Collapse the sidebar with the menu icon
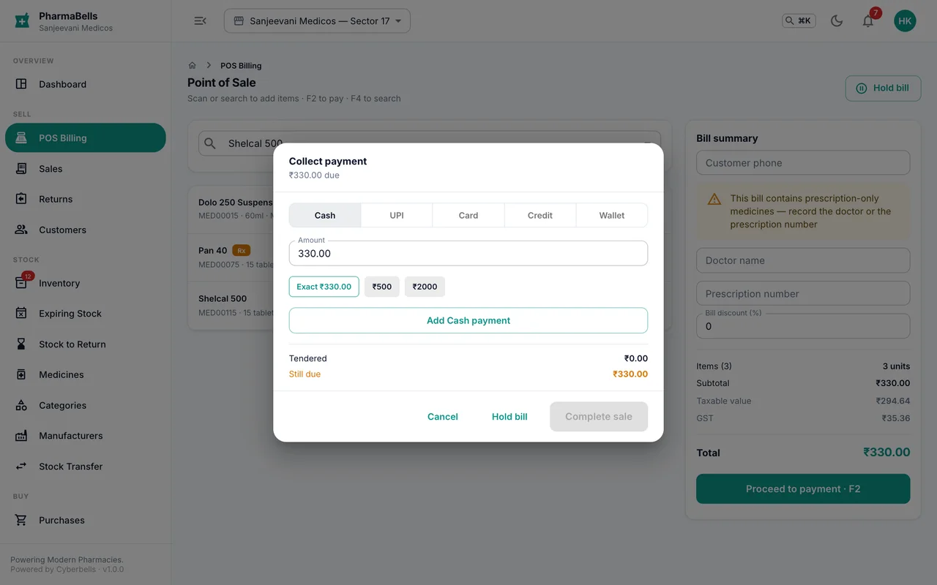The width and height of the screenshot is (937, 585). [x=200, y=20]
